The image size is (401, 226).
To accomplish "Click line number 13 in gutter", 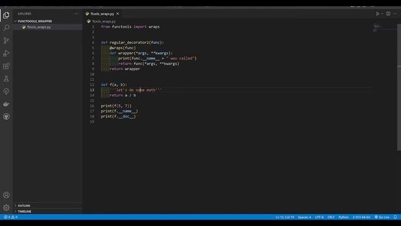I will pos(92,90).
